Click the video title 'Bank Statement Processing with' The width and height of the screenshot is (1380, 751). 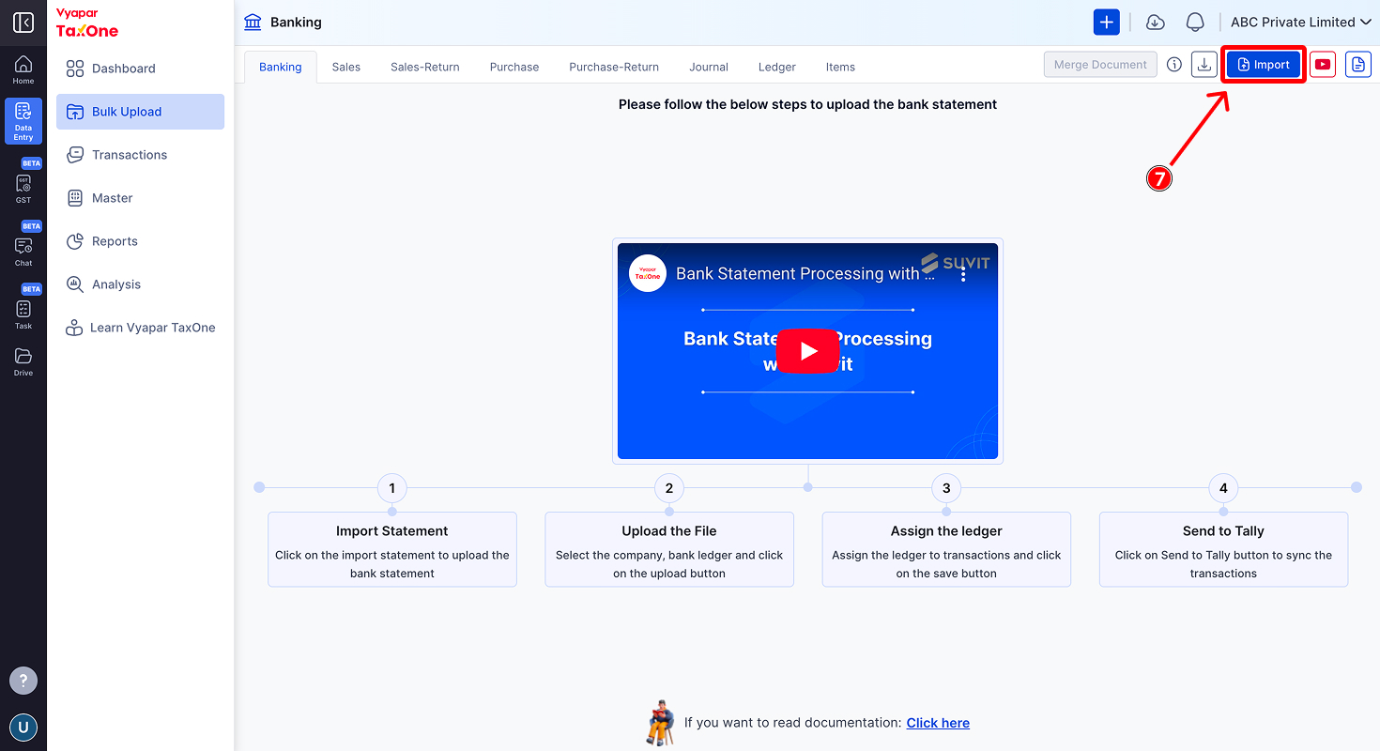point(805,274)
